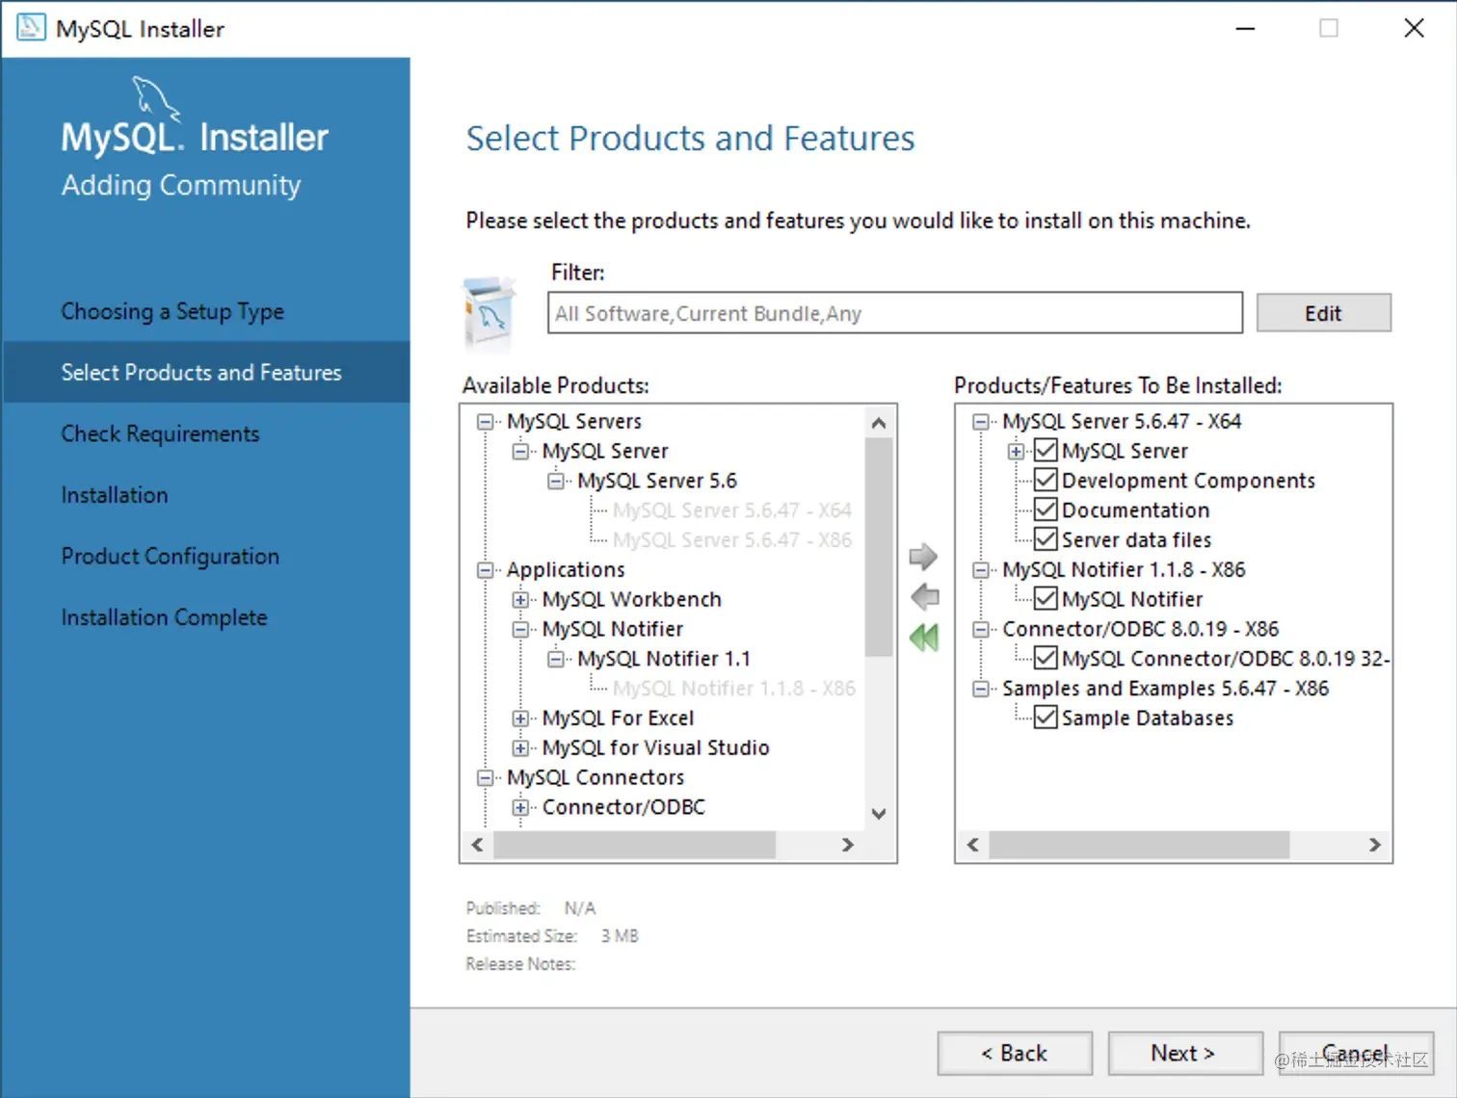Click right arrow of Available Products horizontal scrollbar
This screenshot has height=1098, width=1457.
848,845
